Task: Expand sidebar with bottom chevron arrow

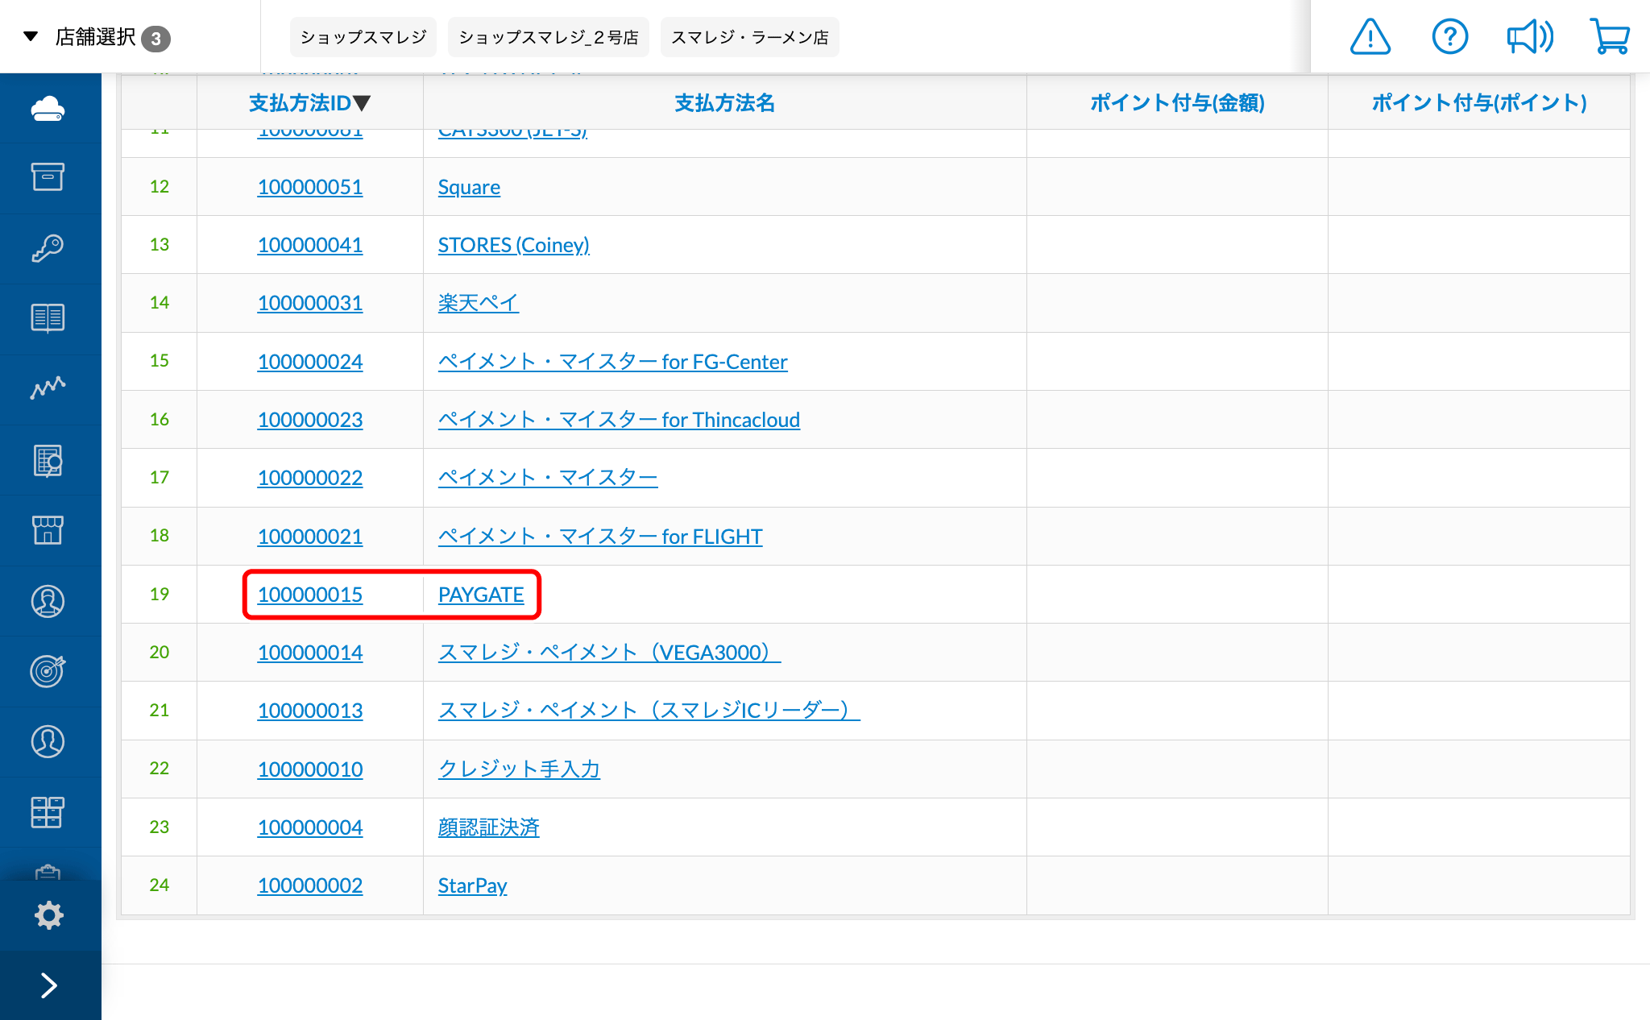Action: (x=48, y=985)
